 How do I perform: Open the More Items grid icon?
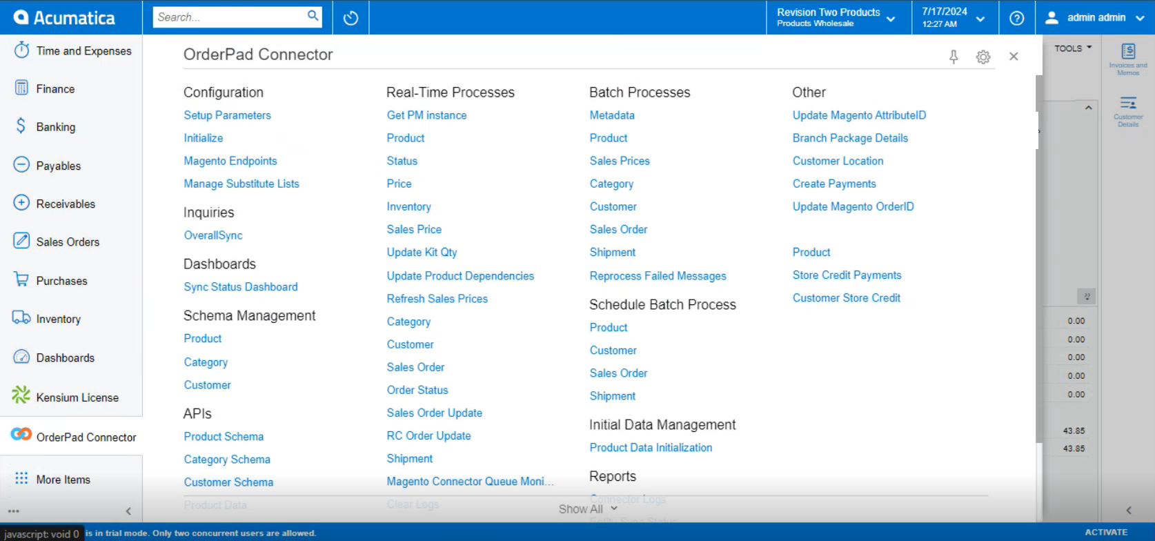tap(21, 478)
